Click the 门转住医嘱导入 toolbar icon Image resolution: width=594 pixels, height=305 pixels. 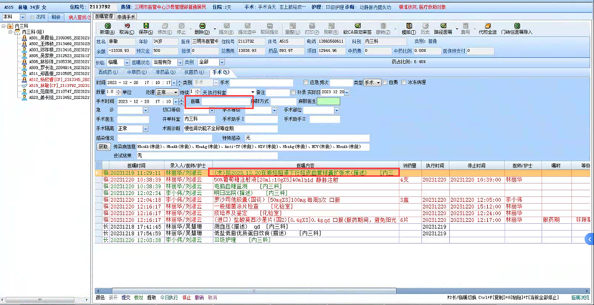tap(517, 26)
